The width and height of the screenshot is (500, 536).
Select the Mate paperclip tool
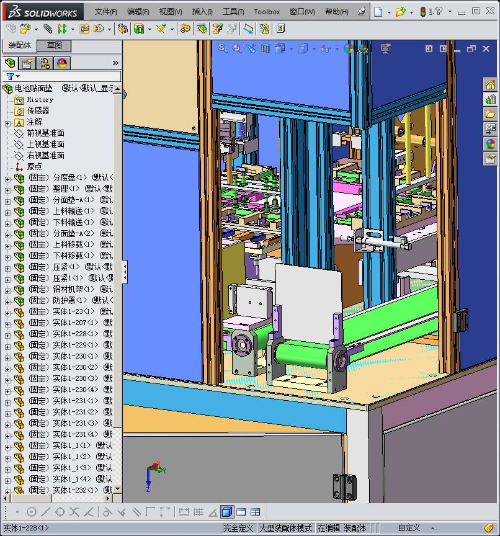(48, 29)
